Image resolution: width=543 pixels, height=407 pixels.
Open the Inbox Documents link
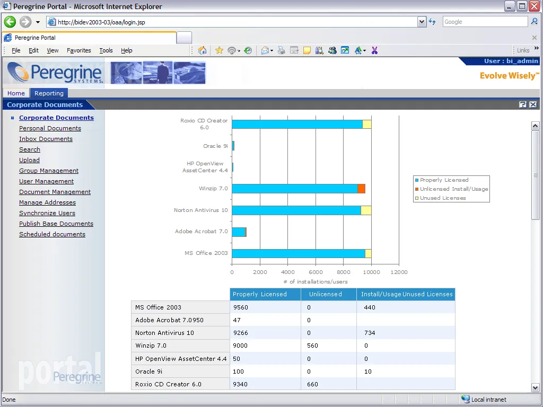(x=46, y=139)
